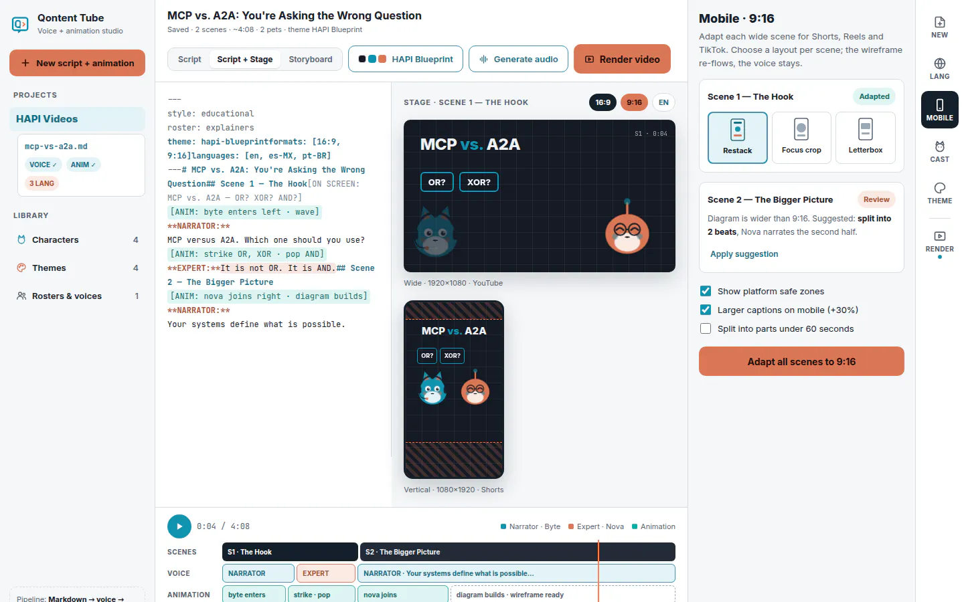The height and width of the screenshot is (602, 964).
Task: Click the Generate audio button
Action: (519, 60)
